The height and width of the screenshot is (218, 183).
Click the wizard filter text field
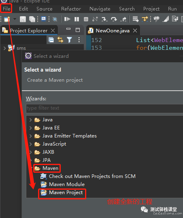click(104, 108)
